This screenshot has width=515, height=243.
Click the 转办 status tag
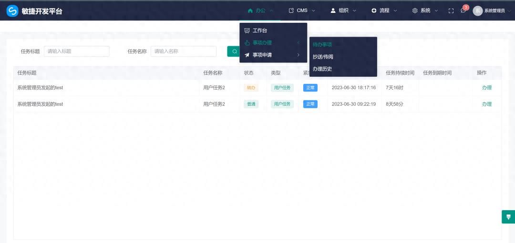(x=251, y=88)
